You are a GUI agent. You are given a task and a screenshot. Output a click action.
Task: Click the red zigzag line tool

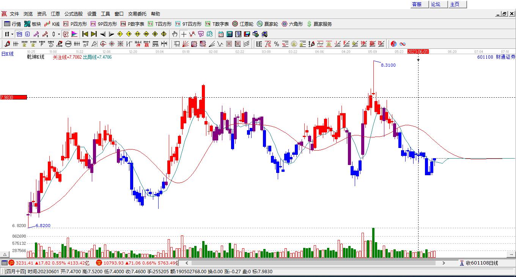tap(192, 34)
